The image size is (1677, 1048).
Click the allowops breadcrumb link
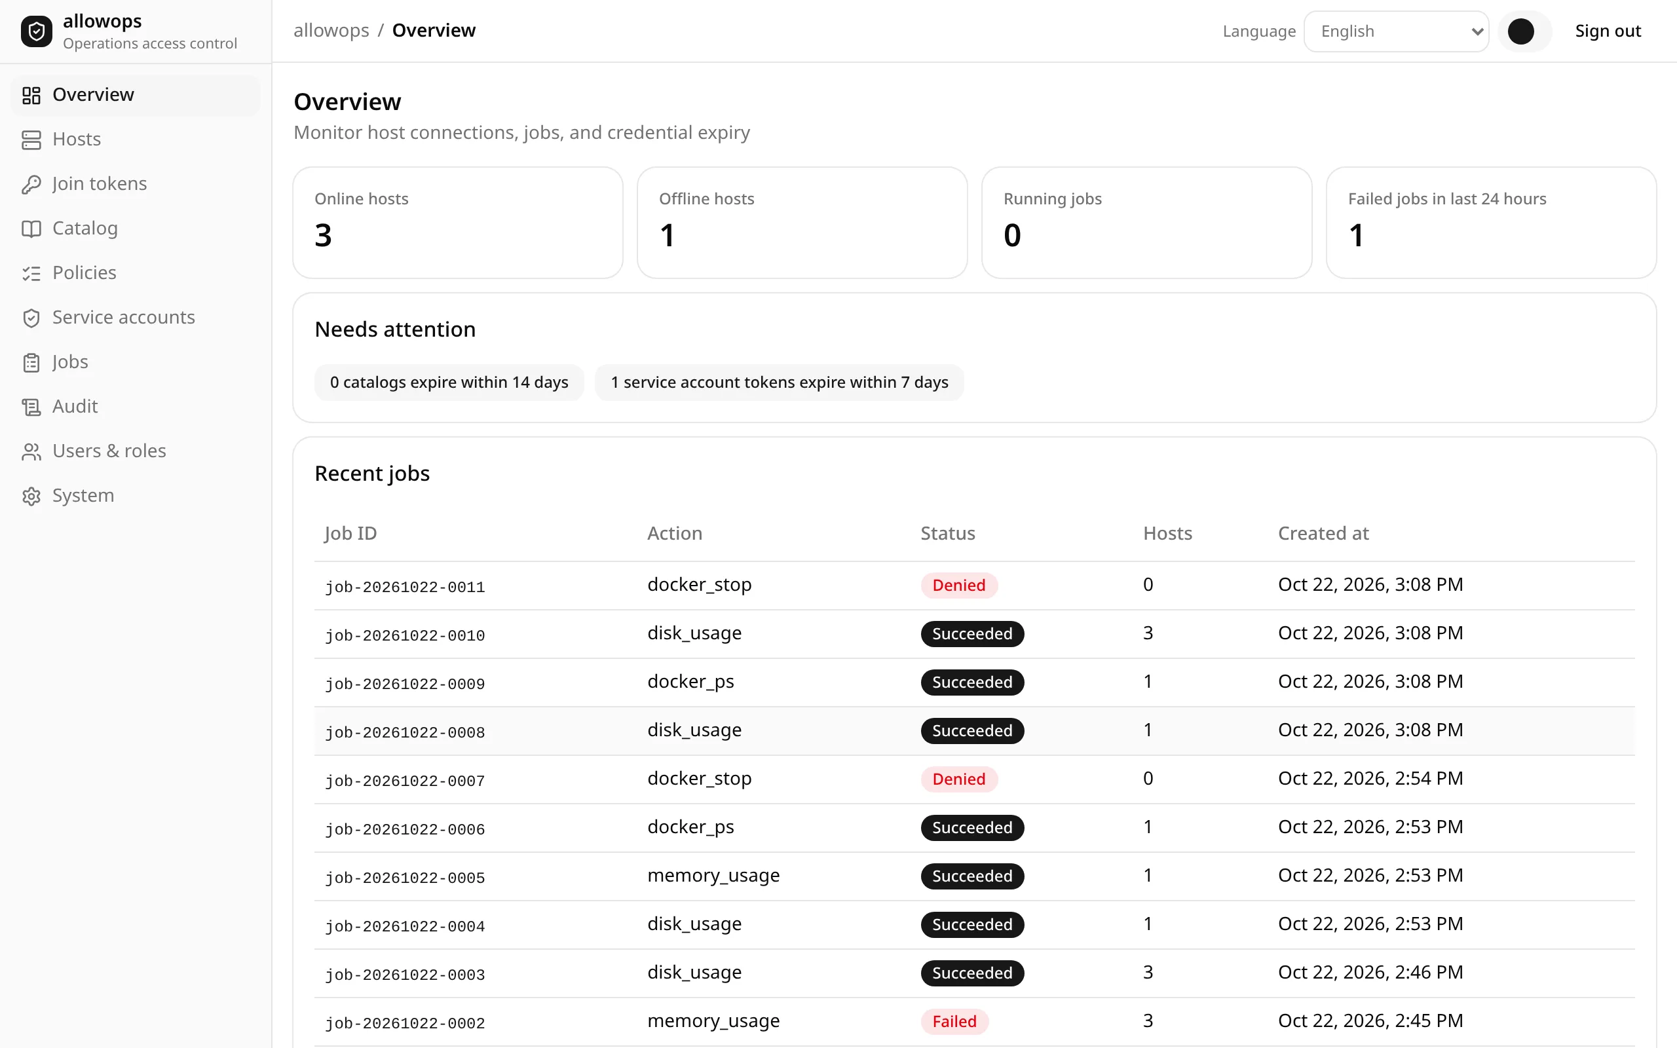331,31
